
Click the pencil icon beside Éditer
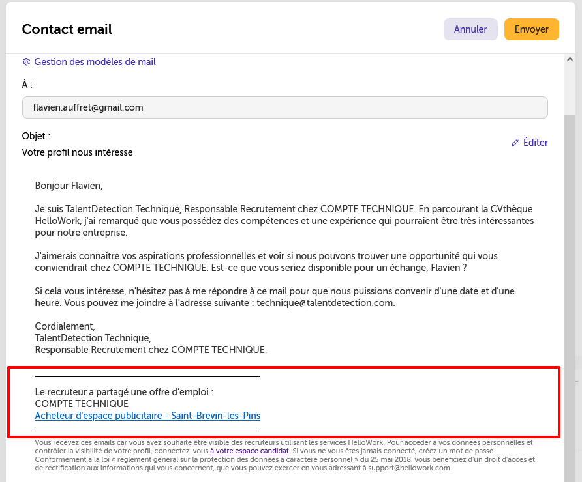click(x=515, y=143)
